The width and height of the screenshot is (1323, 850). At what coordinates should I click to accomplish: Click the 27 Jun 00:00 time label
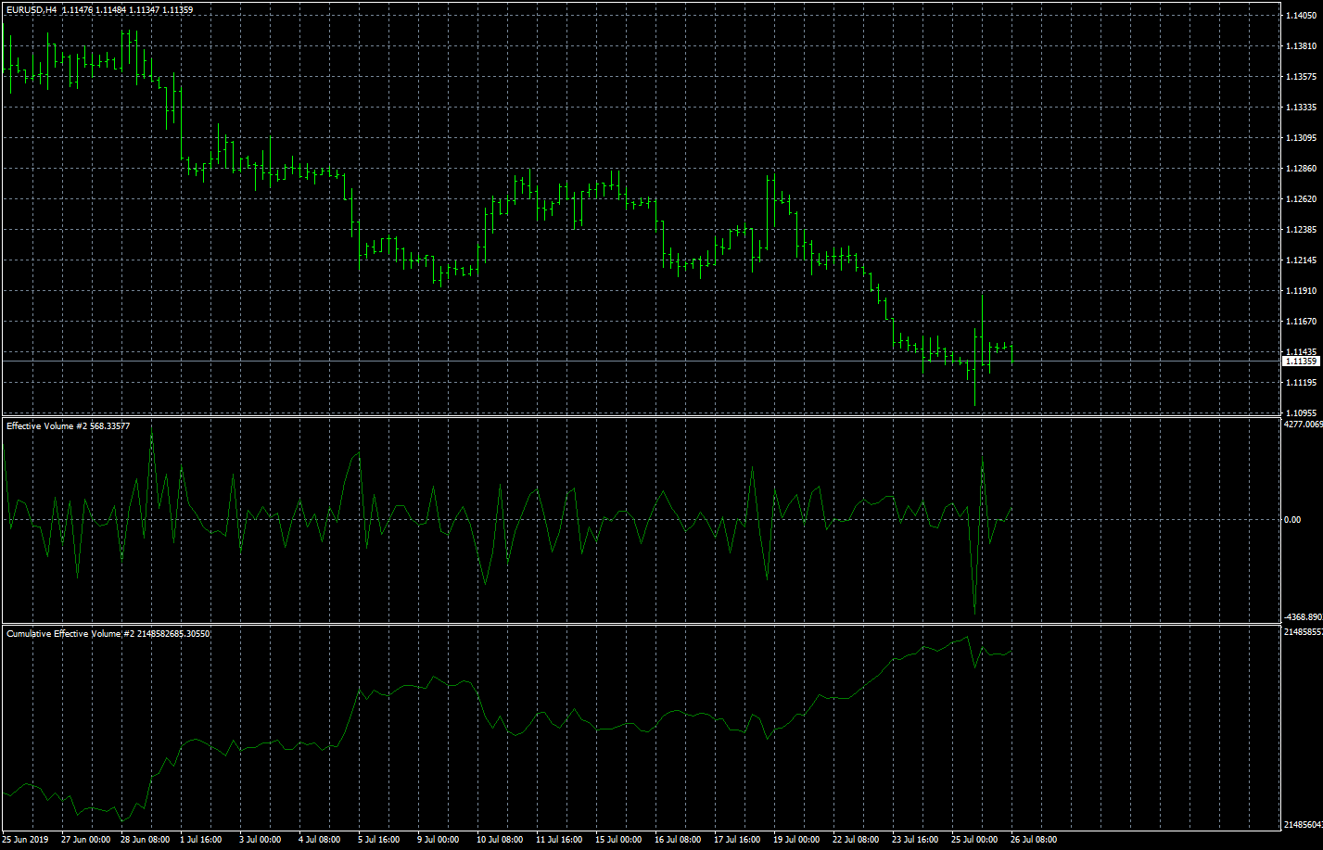click(86, 840)
